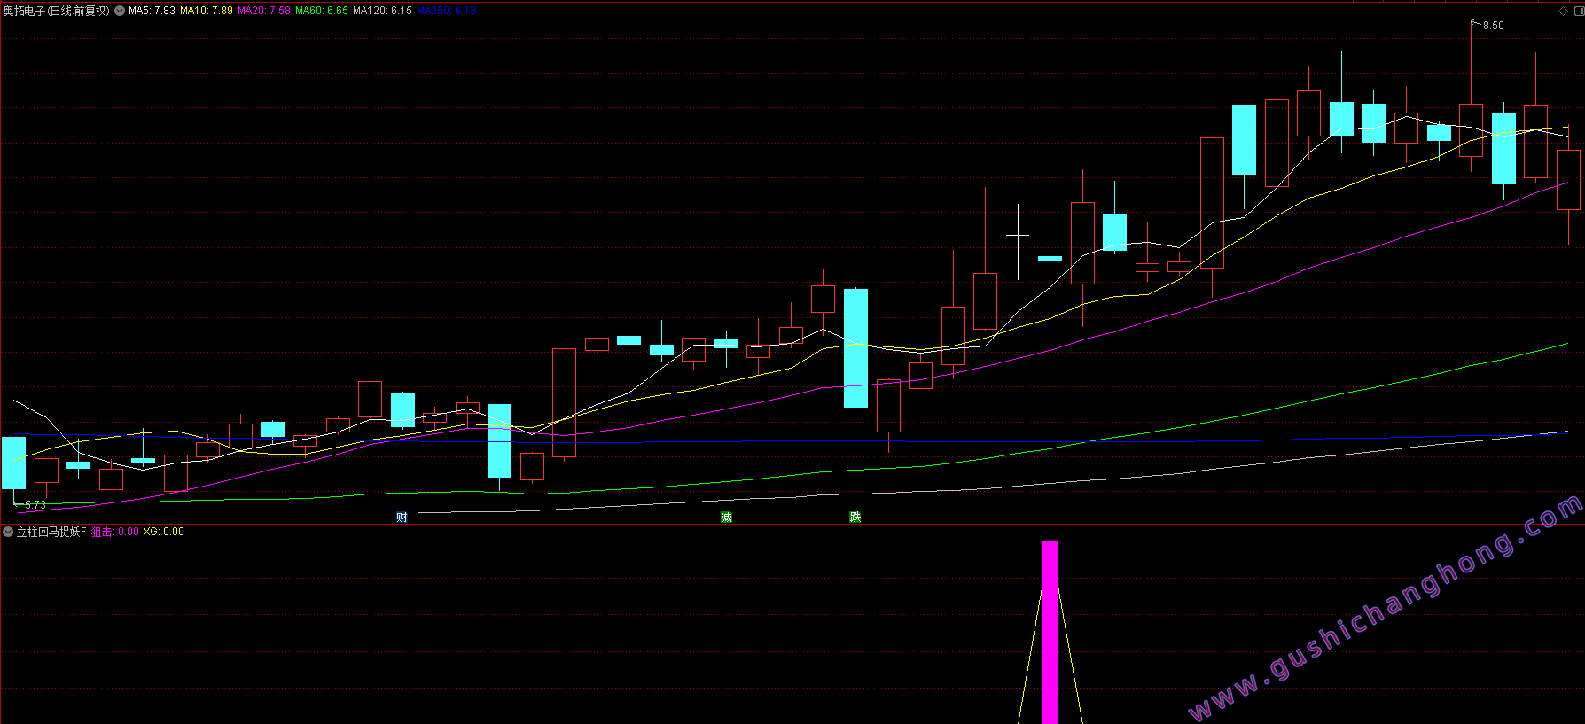The width and height of the screenshot is (1585, 724).
Task: Click the 财 event marker
Action: click(402, 518)
